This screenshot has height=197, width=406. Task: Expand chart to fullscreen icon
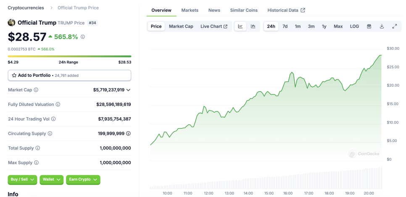[x=395, y=26]
